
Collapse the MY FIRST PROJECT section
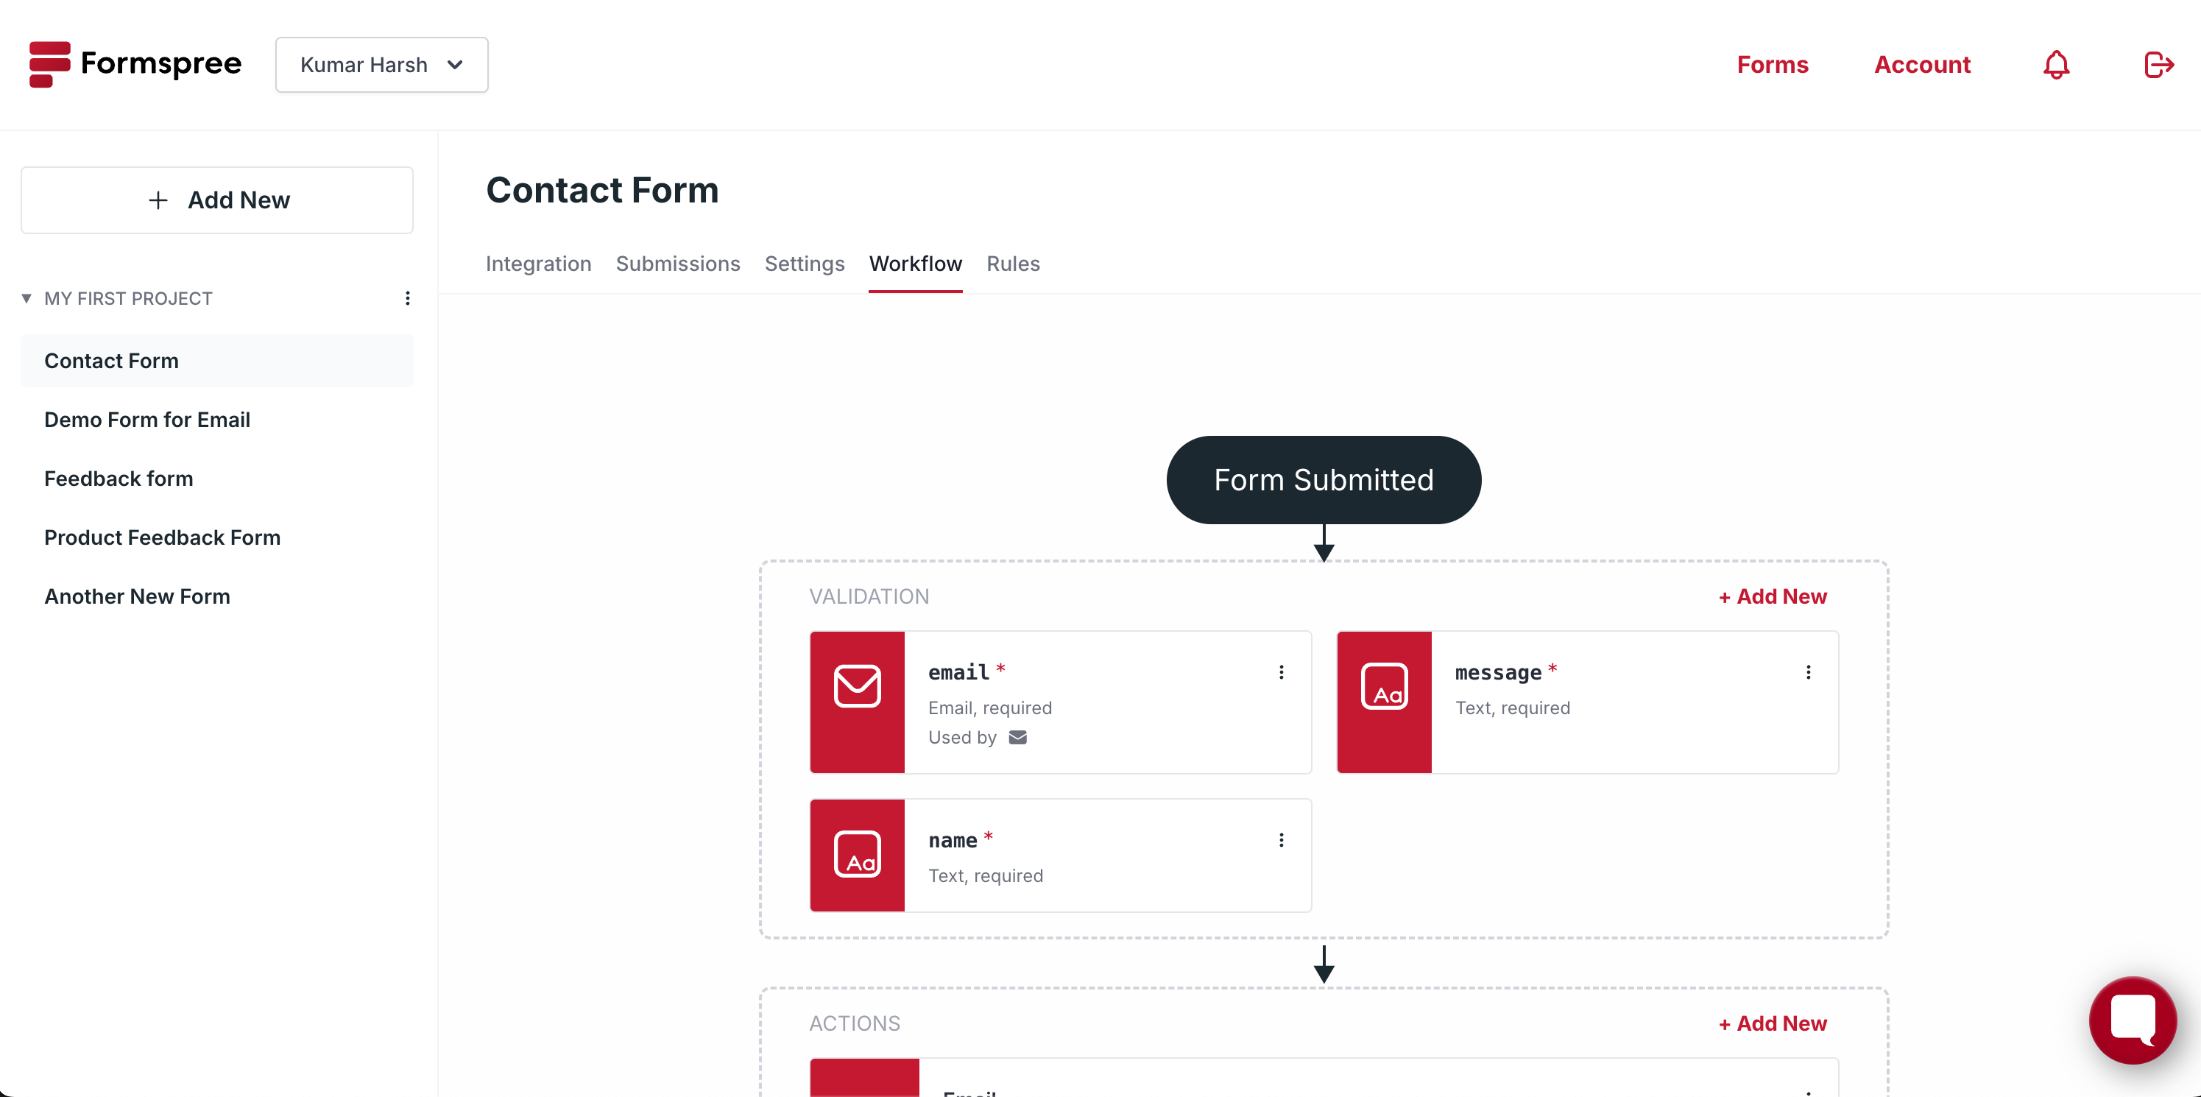tap(26, 298)
